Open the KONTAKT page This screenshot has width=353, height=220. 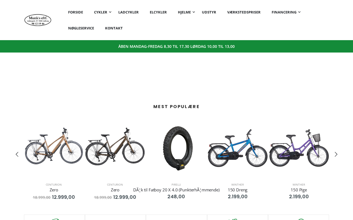click(x=114, y=28)
